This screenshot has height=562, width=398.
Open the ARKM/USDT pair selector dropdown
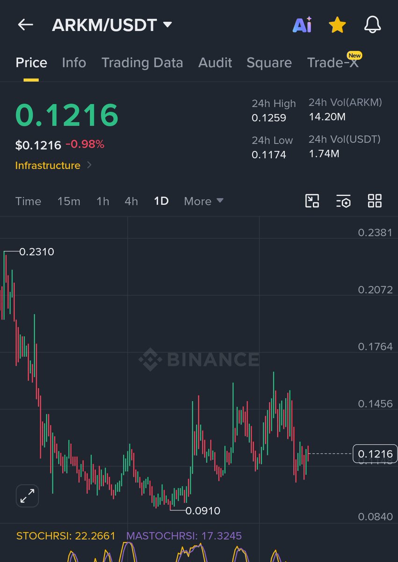[112, 25]
